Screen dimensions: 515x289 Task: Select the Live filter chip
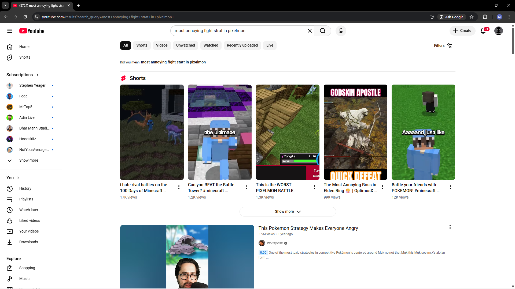tap(270, 45)
